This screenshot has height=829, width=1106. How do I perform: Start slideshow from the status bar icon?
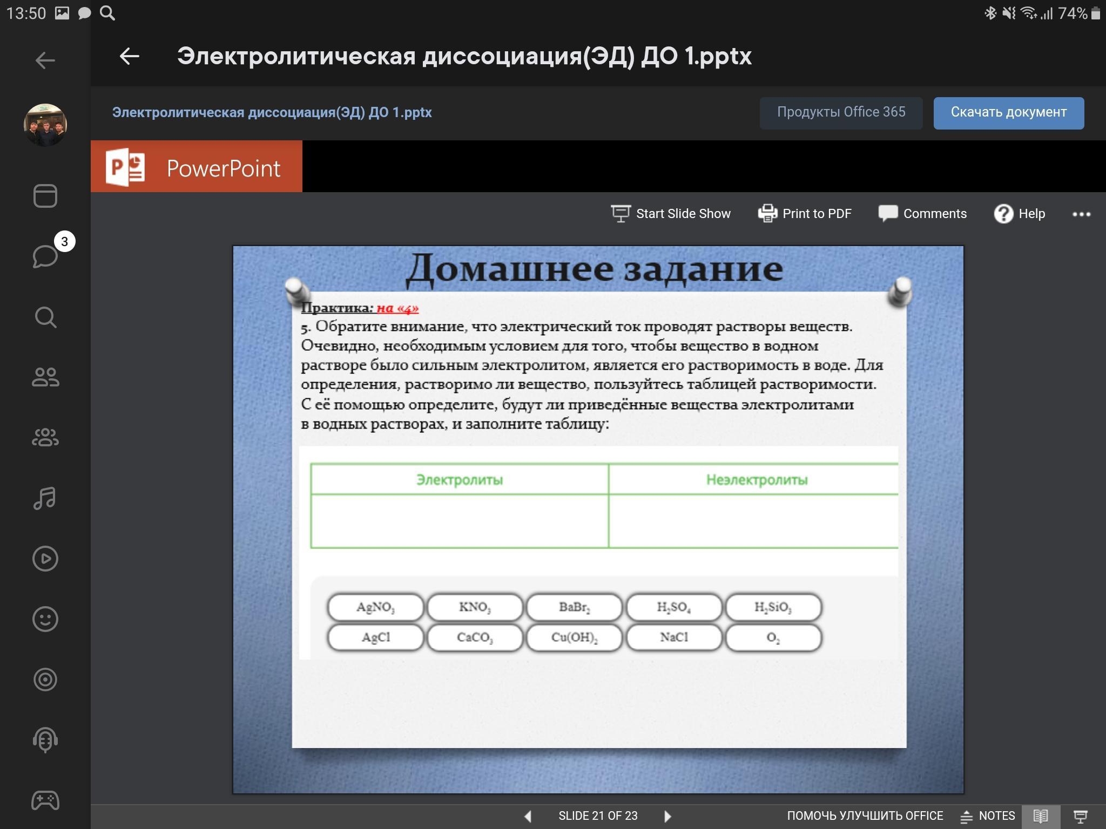(x=1081, y=816)
